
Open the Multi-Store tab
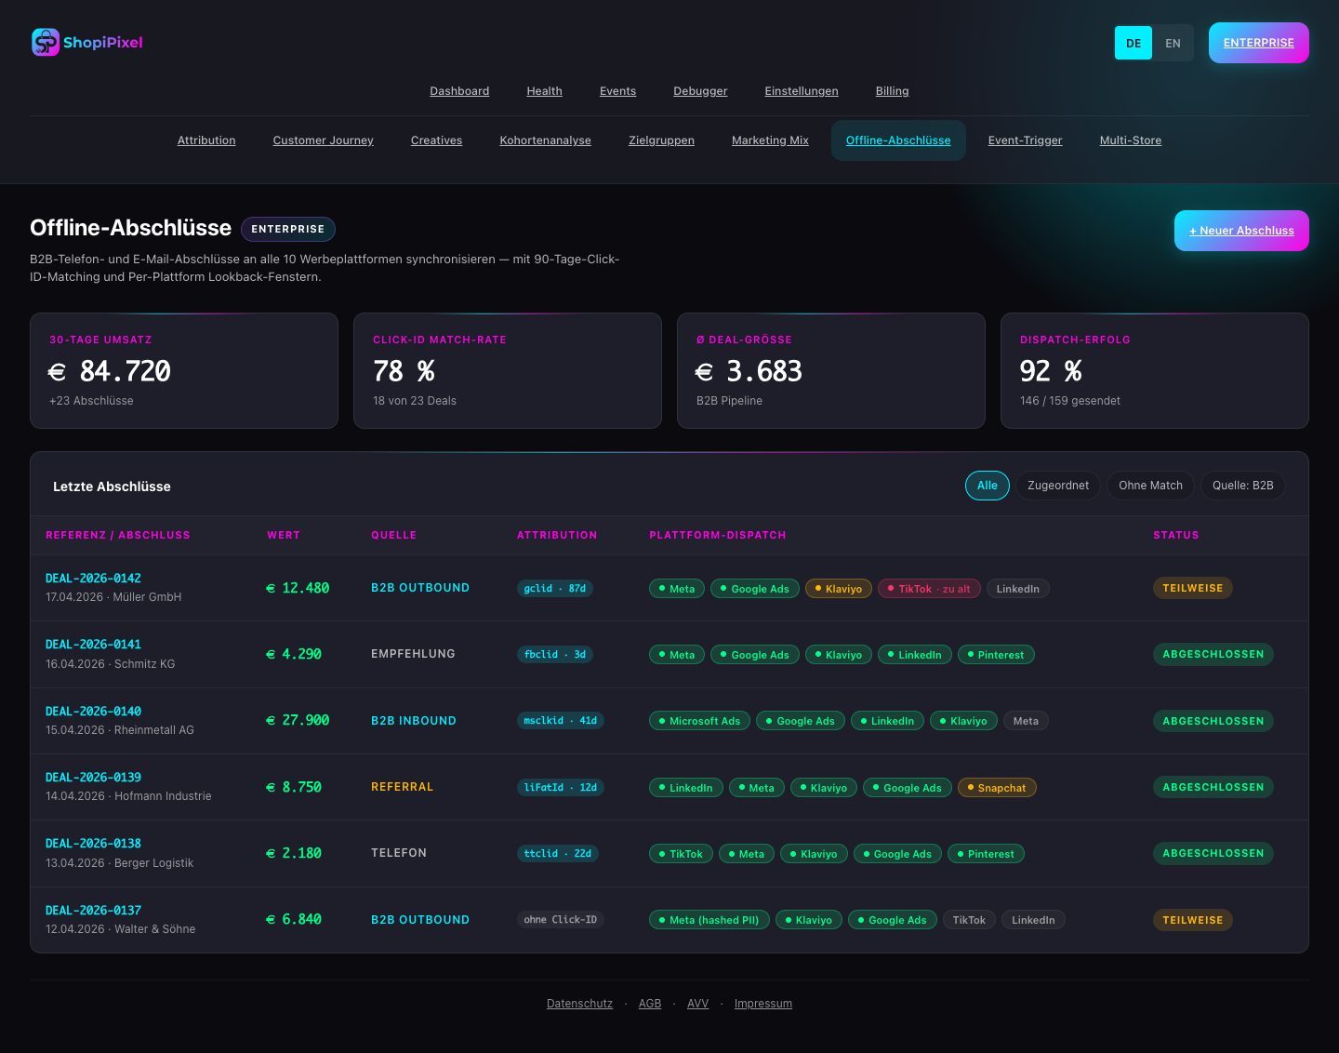(x=1130, y=140)
